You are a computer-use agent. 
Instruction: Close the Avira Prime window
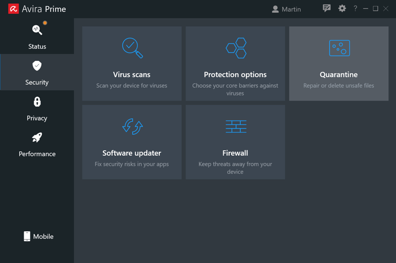click(x=386, y=8)
